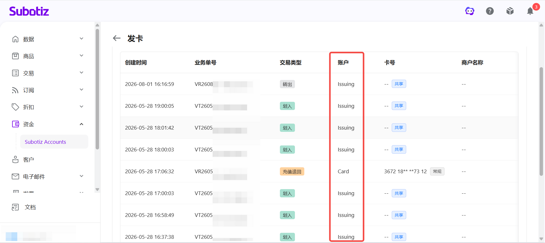Screen dimensions: 545x243
Task: Click the 折扣 tag icon in sidebar
Action: point(15,107)
